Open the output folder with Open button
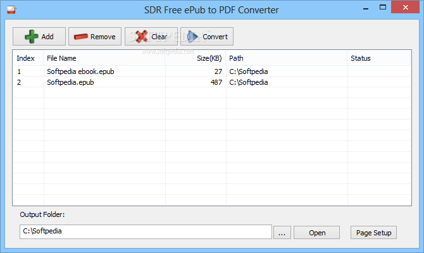The image size is (424, 253). pyautogui.click(x=316, y=233)
